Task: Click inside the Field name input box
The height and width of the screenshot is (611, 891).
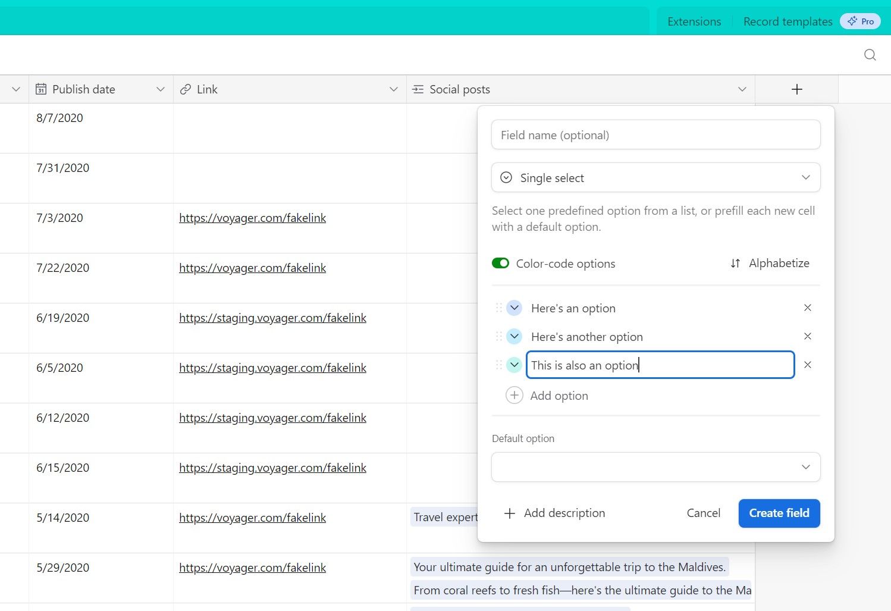Action: [x=655, y=134]
